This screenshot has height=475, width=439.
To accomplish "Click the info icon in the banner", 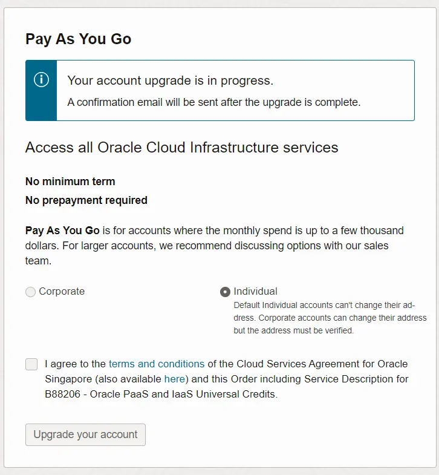I will (41, 80).
